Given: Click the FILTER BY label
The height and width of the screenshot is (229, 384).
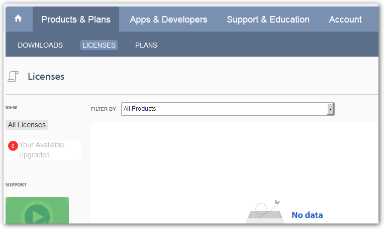Looking at the screenshot, I should pos(104,109).
